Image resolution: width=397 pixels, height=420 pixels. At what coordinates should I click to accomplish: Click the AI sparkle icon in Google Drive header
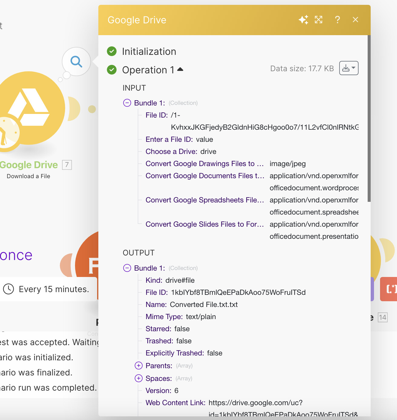(303, 20)
